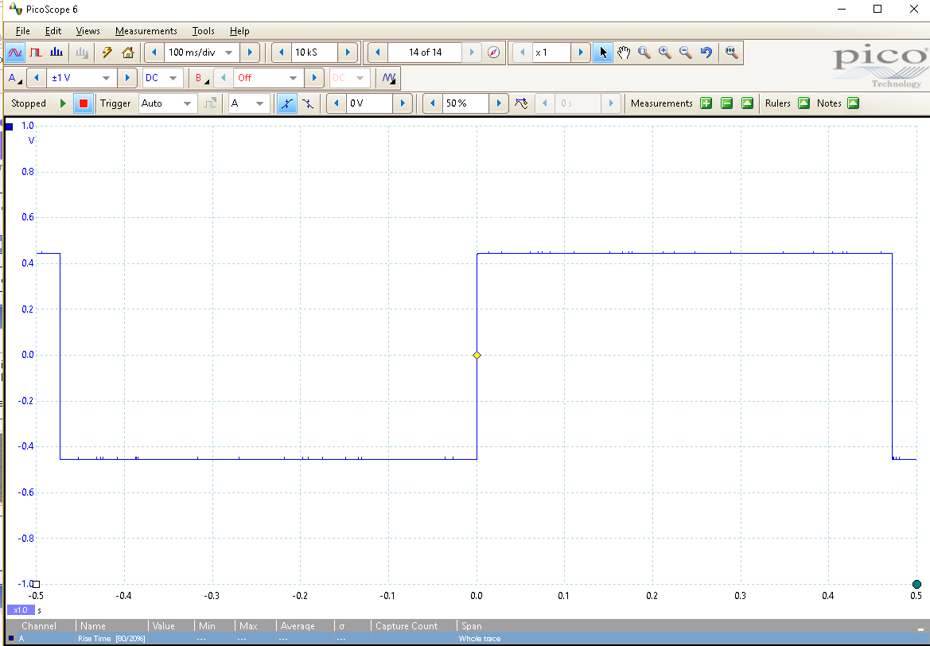Select the arrow Selection tool
The width and height of the screenshot is (930, 646).
point(603,53)
